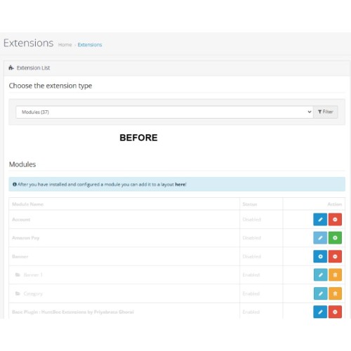
Task: Uninstall the Banner module
Action: 335,256
